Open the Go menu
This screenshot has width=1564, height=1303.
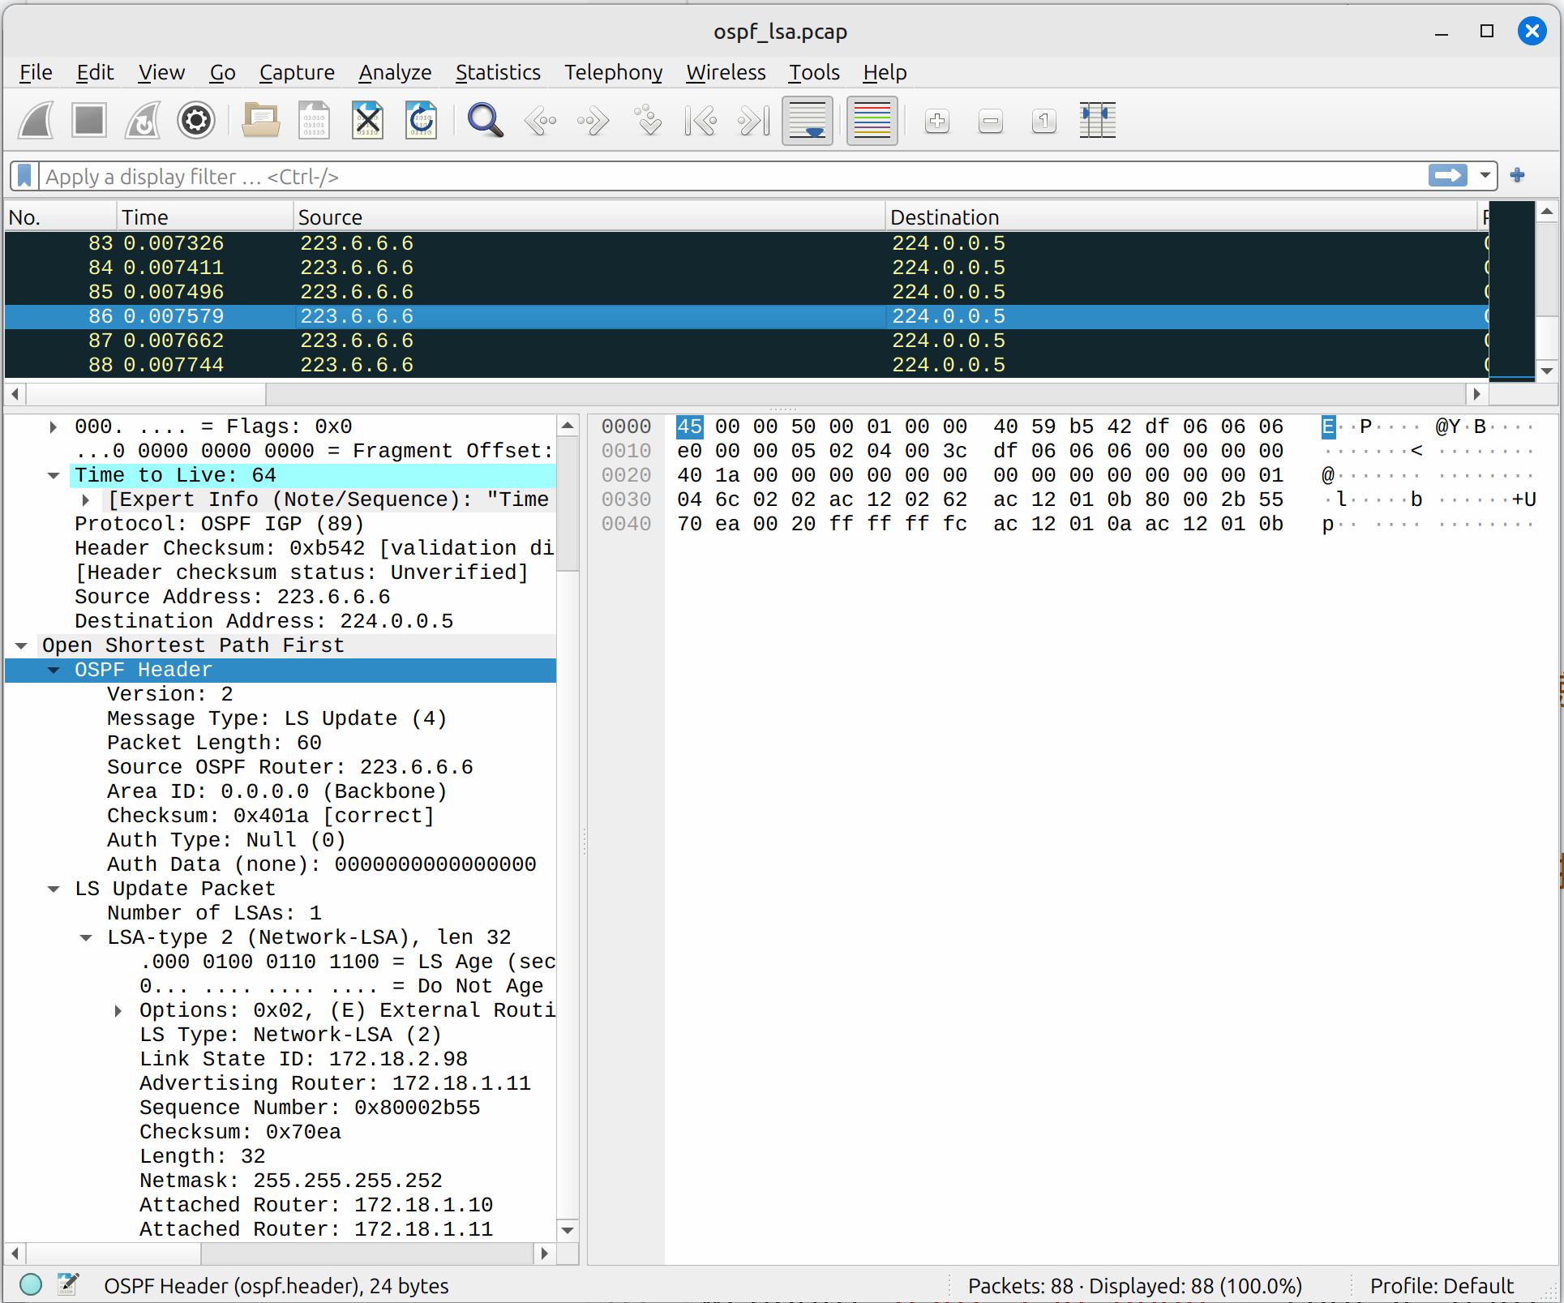[x=222, y=72]
